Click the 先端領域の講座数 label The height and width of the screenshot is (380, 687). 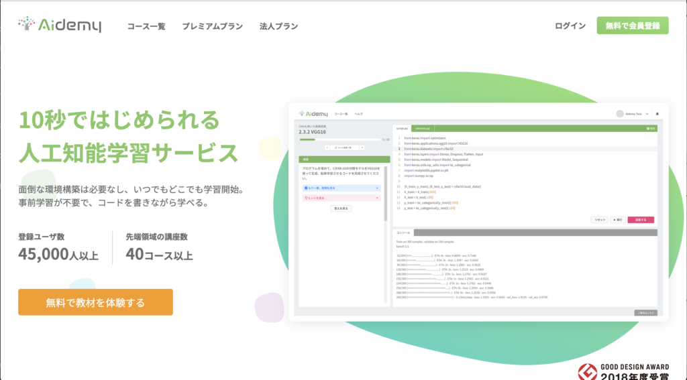tap(156, 237)
